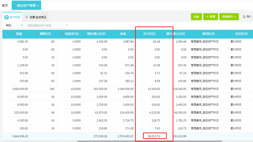Open the 请选择固定资产类别 combo box
Viewport: 253px width, 142px height.
click(x=48, y=26)
